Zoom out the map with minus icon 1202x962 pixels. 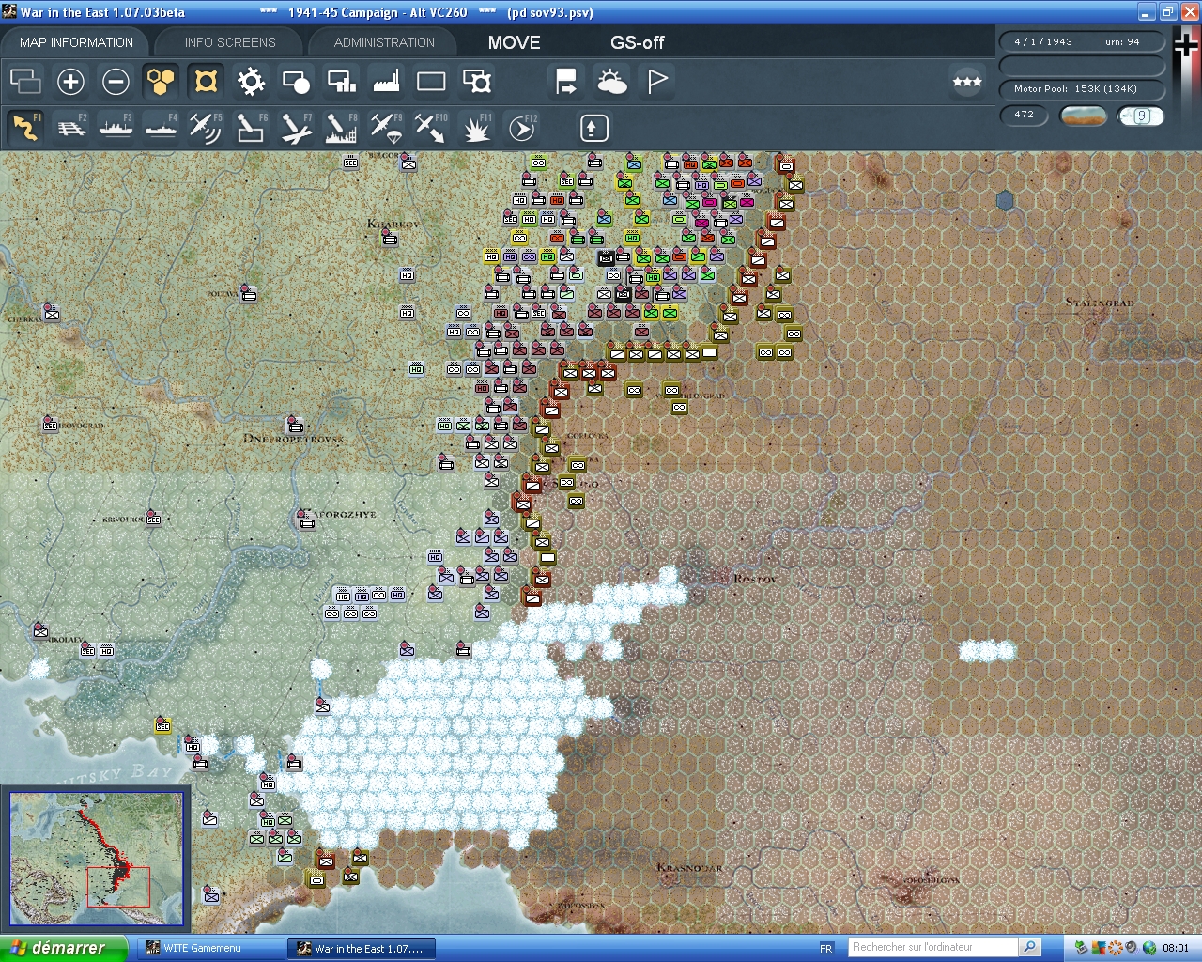tap(116, 82)
